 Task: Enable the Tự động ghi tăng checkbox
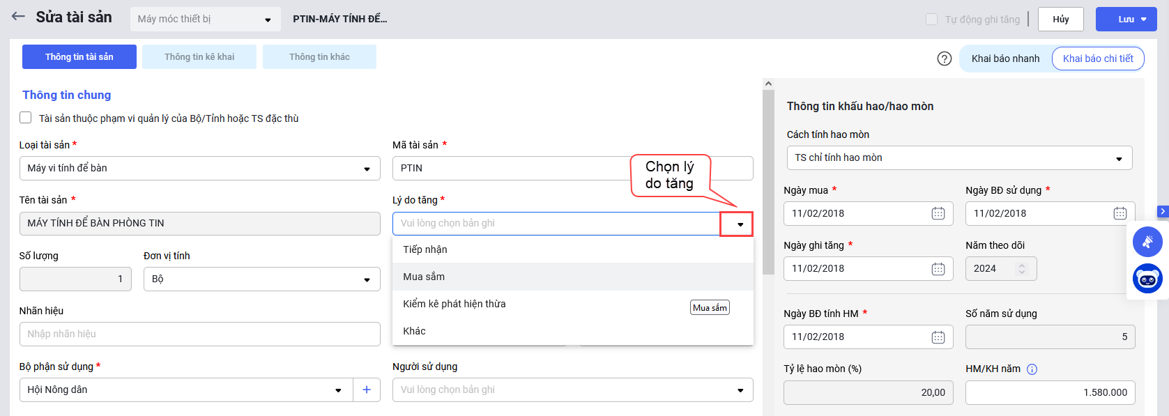click(931, 20)
